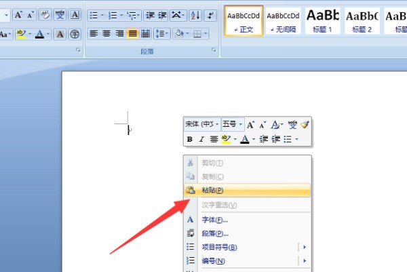Open the paragraph (段落) group dialog launcher
This screenshot has height=272, width=407.
click(214, 50)
